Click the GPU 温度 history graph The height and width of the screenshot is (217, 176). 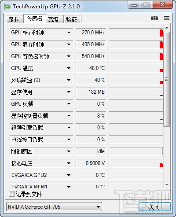136,68
